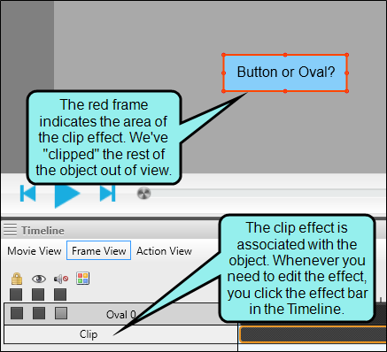Switch to Movie View tab
Image resolution: width=387 pixels, height=352 pixels.
(x=35, y=251)
